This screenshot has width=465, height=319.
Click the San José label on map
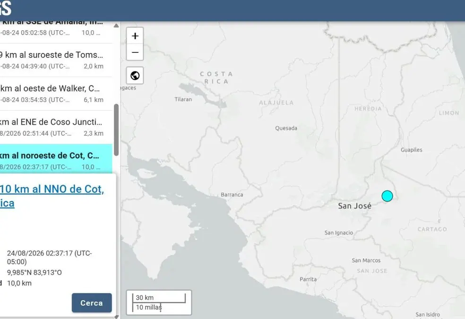point(355,206)
